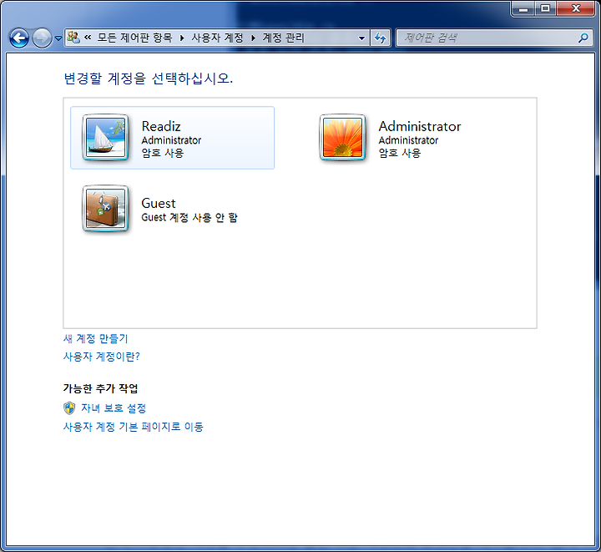
Task: Maximize the control panel window
Action: pos(545,8)
